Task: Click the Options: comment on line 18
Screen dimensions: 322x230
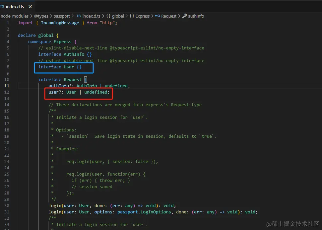Action: pyautogui.click(x=66, y=130)
